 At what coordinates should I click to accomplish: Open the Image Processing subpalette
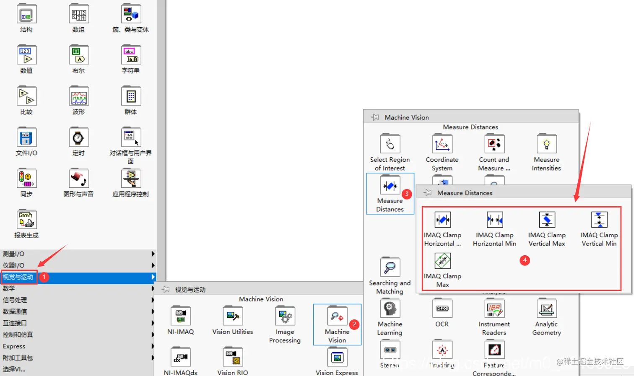pos(285,316)
